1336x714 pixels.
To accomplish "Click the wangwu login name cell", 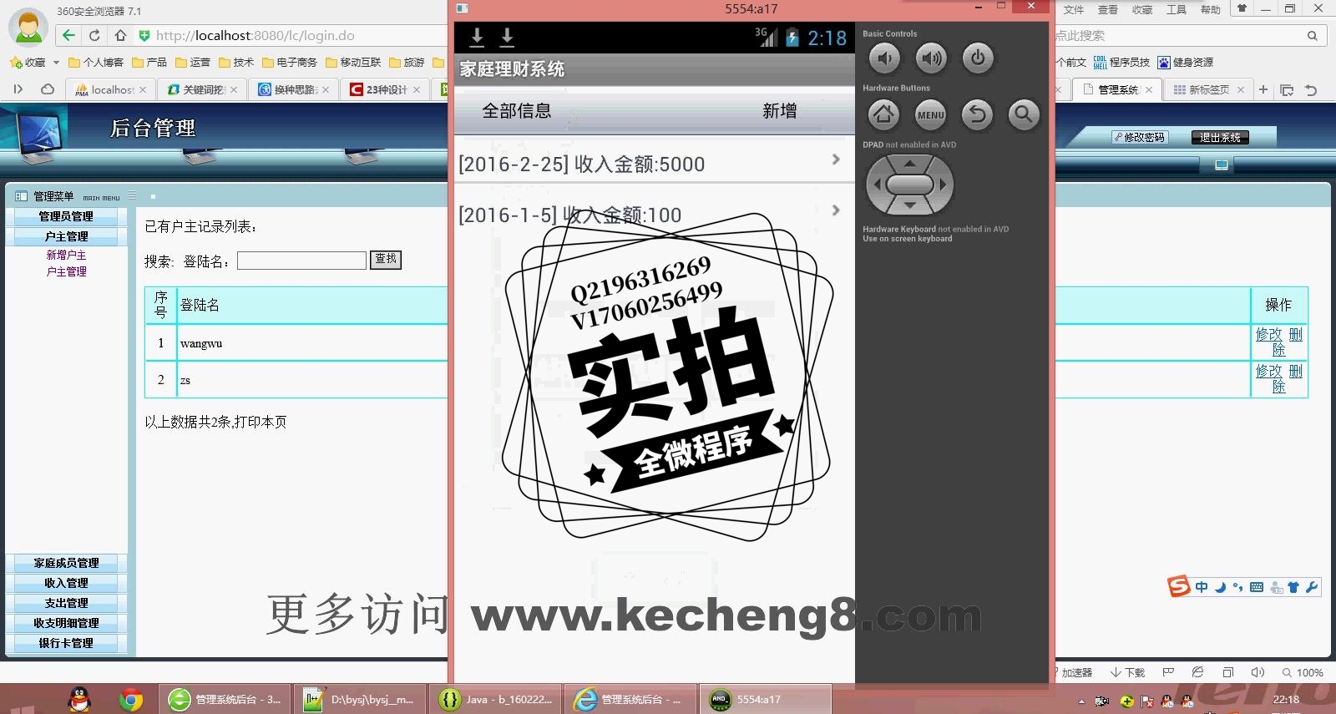I will (201, 343).
